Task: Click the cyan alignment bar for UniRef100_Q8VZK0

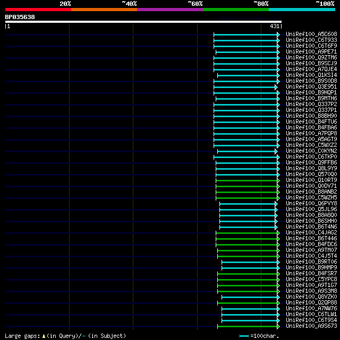Action: pyautogui.click(x=250, y=297)
